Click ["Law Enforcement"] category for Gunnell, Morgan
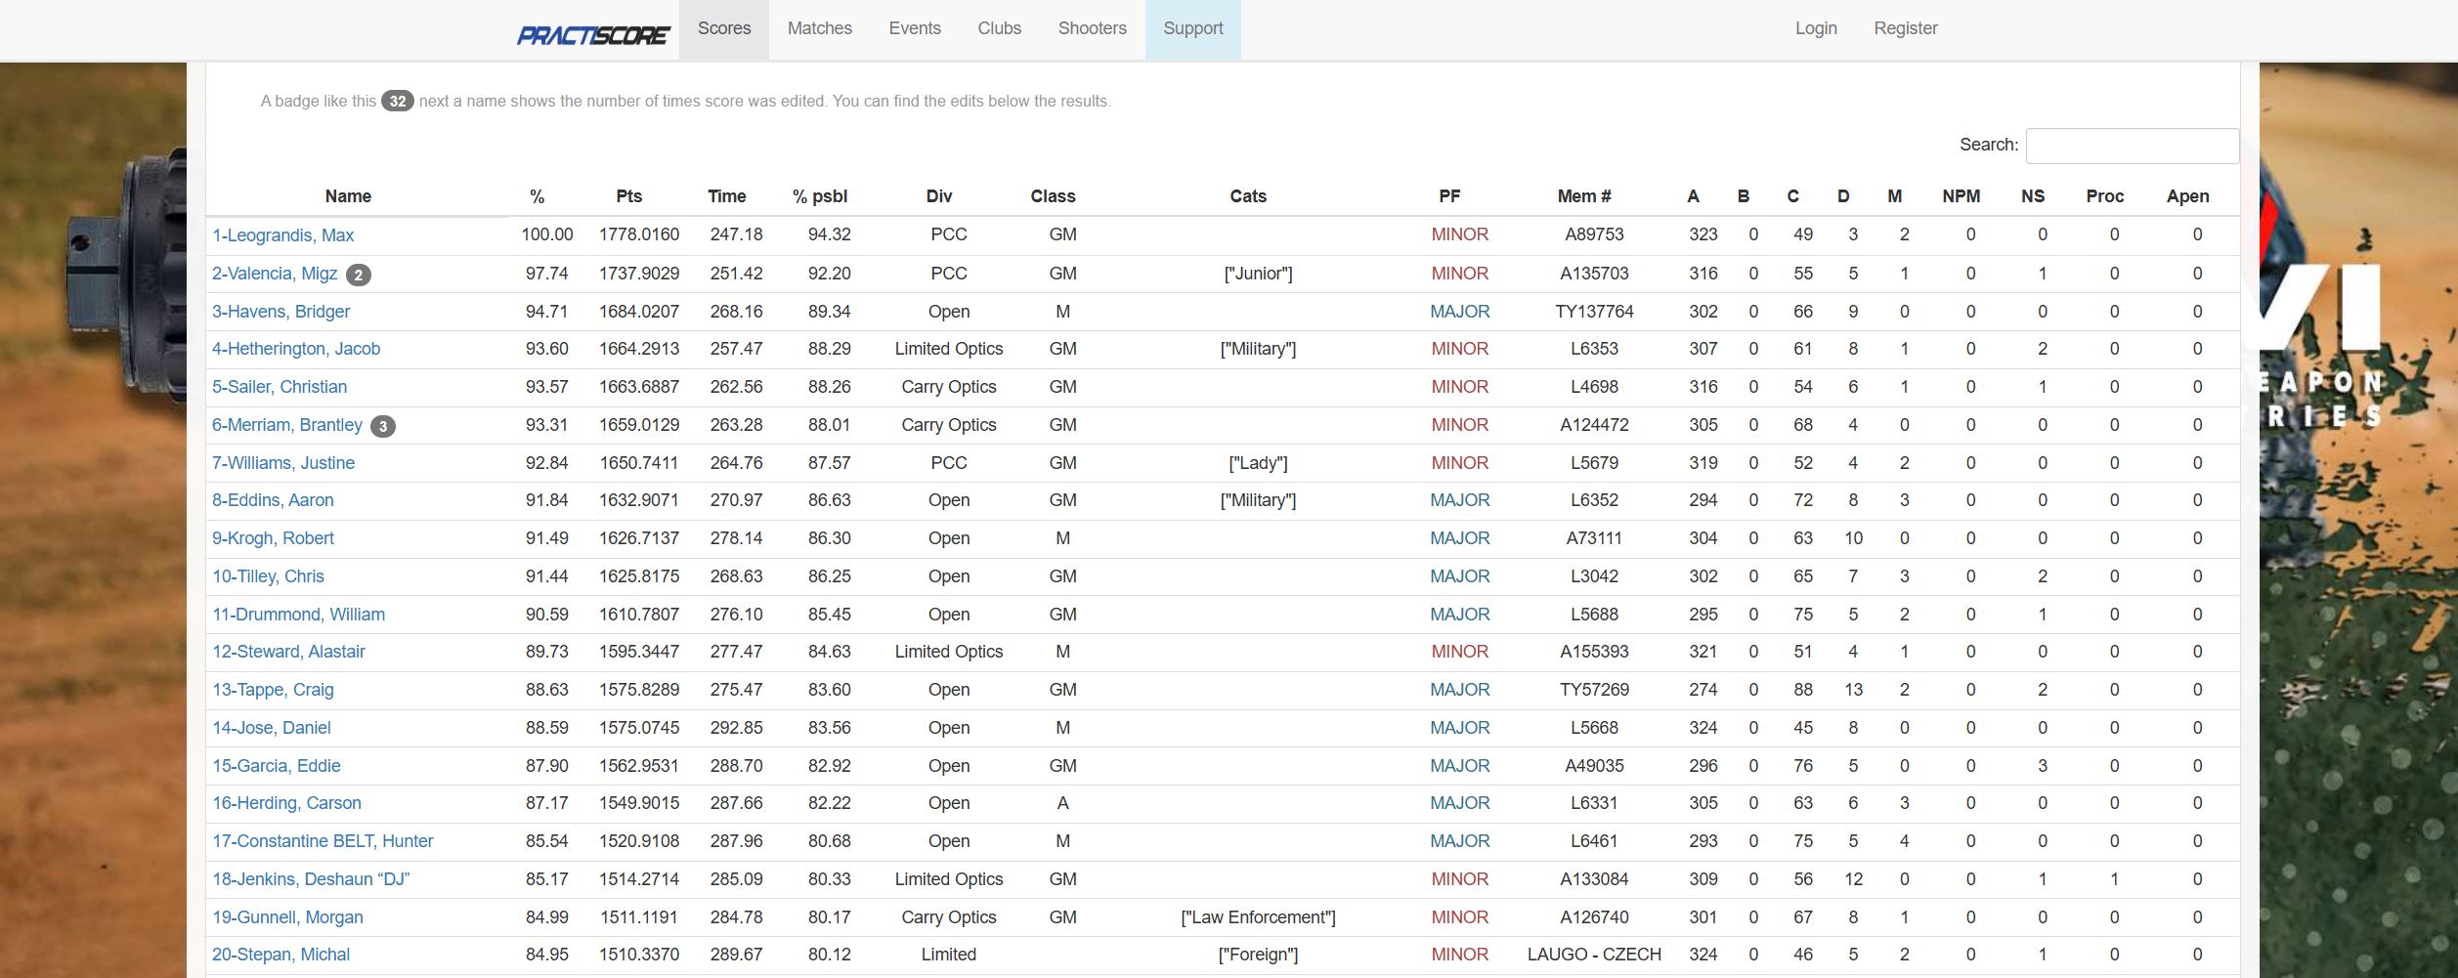 point(1258,917)
